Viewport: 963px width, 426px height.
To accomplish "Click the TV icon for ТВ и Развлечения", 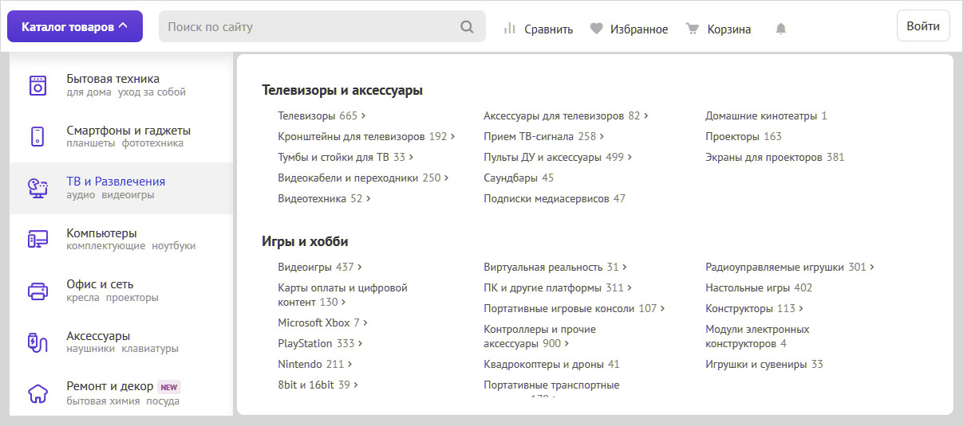I will (37, 188).
